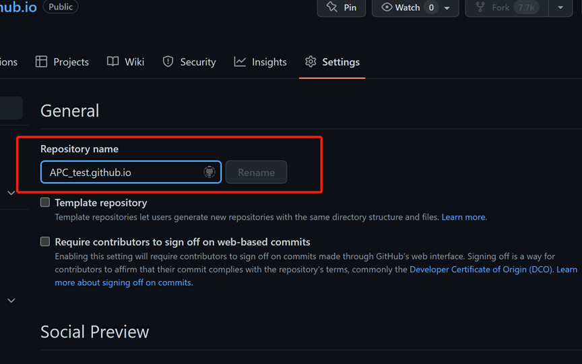This screenshot has width=582, height=364.
Task: Open the dropdown arrow beside Fork
Action: coord(560,7)
